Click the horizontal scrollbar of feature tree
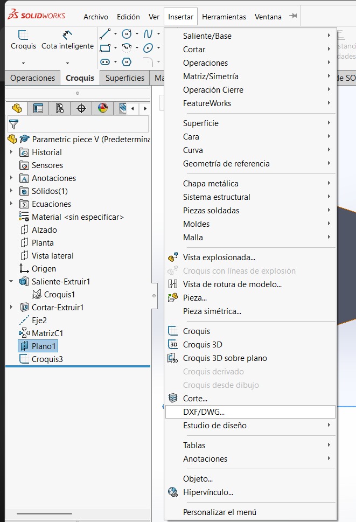The height and width of the screenshot is (522, 356). pyautogui.click(x=44, y=514)
